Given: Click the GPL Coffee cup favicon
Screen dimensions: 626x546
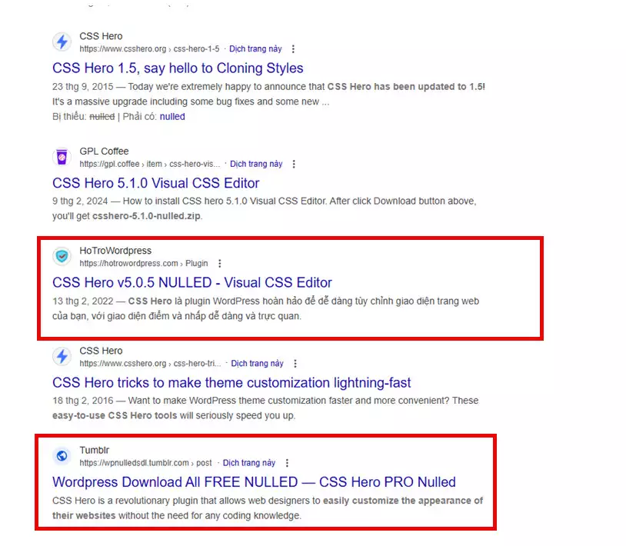Looking at the screenshot, I should click(62, 157).
